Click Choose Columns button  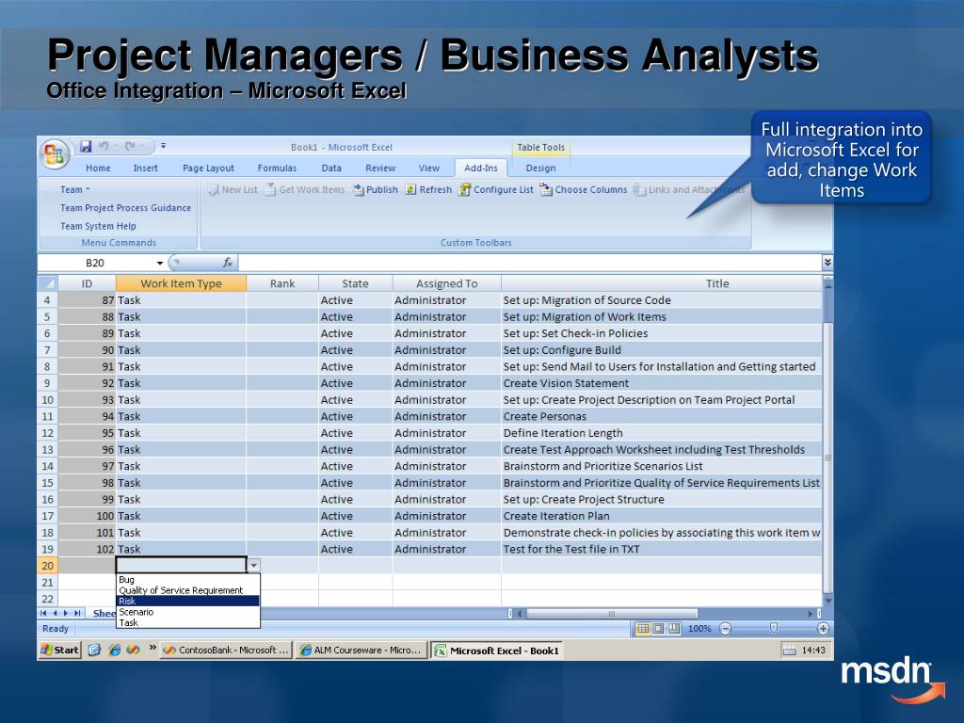(584, 189)
